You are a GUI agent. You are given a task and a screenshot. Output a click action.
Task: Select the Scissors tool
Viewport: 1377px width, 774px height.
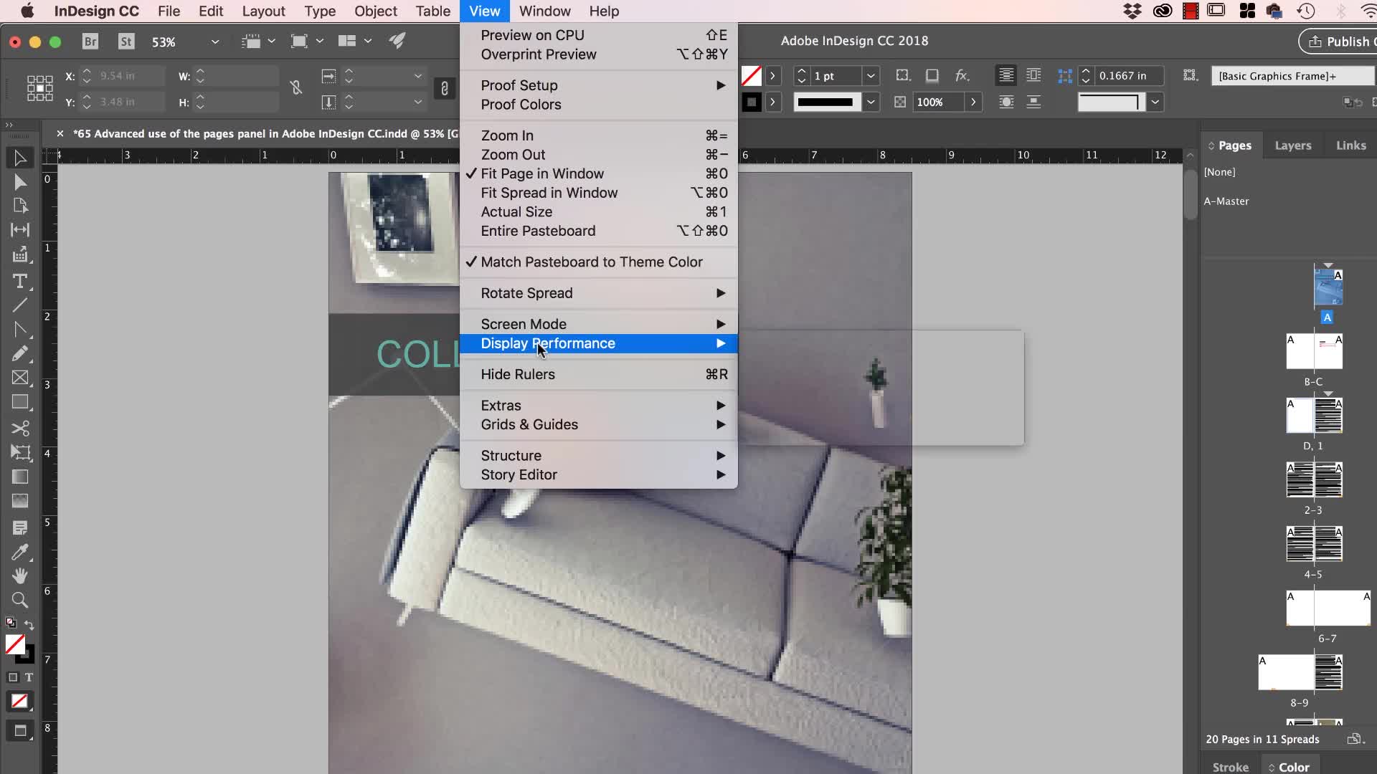click(19, 429)
